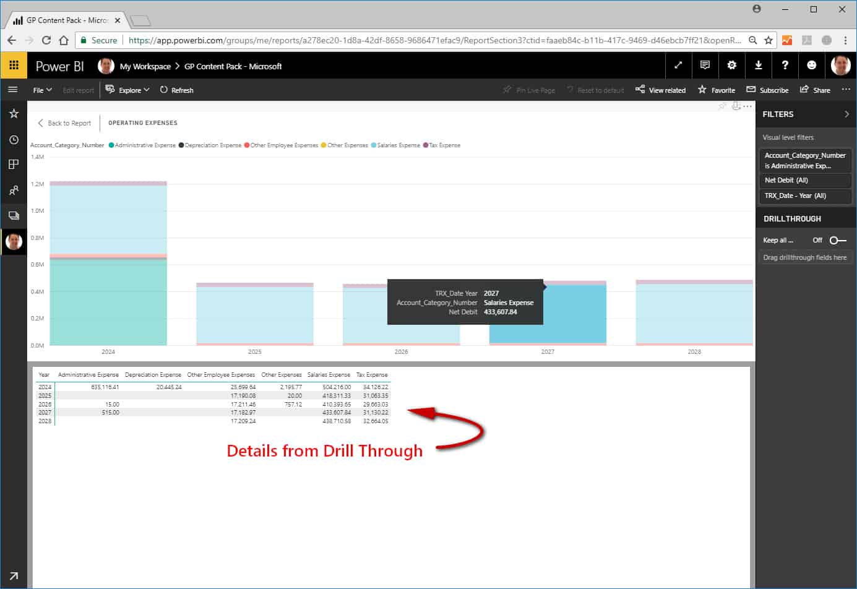Open Shared with me in sidebar
The height and width of the screenshot is (589, 857).
point(14,191)
